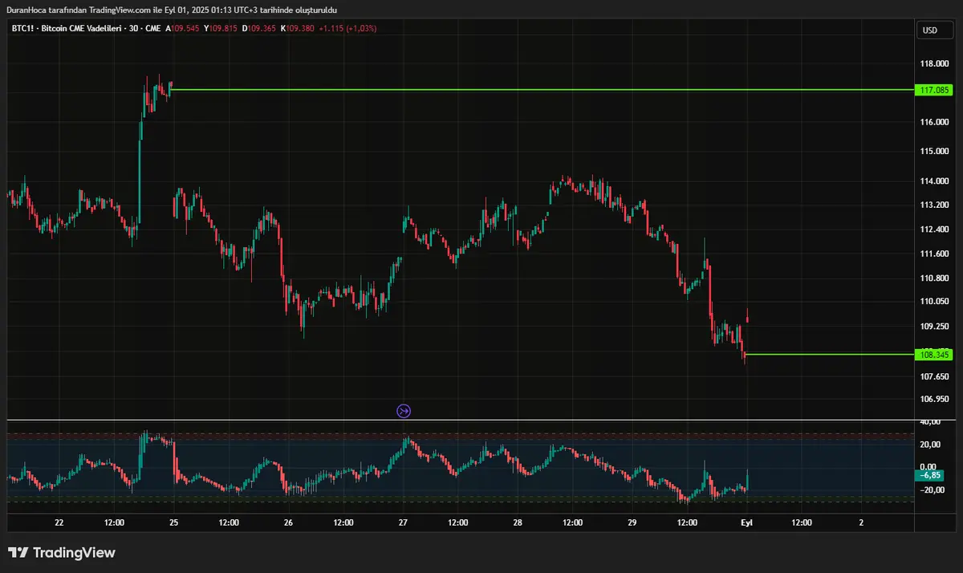This screenshot has width=963, height=573.
Task: Click the 0,00 indicator axis label
Action: pyautogui.click(x=930, y=467)
